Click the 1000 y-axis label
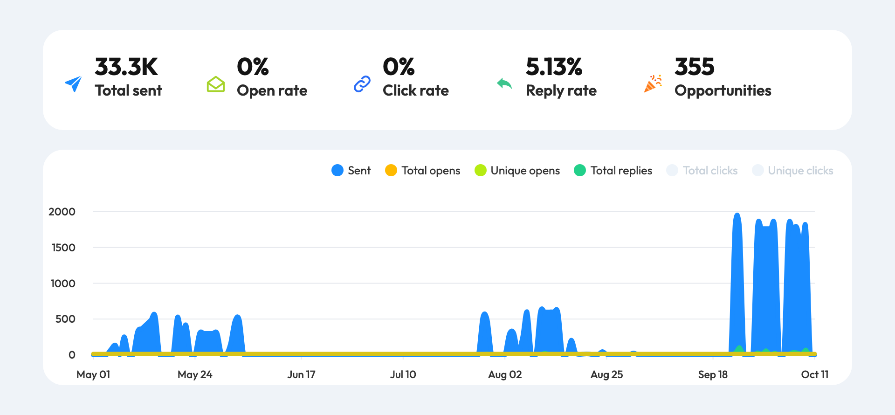Screen dimensions: 895x415 [x=63, y=284]
